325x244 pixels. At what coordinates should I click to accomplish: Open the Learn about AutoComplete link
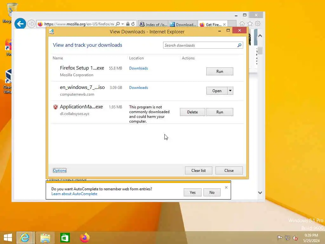click(x=74, y=194)
